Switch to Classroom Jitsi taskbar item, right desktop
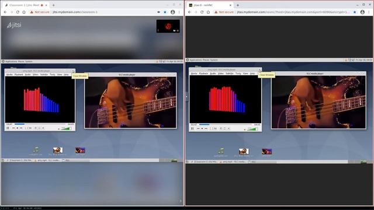The height and width of the screenshot is (210, 374). [205, 162]
